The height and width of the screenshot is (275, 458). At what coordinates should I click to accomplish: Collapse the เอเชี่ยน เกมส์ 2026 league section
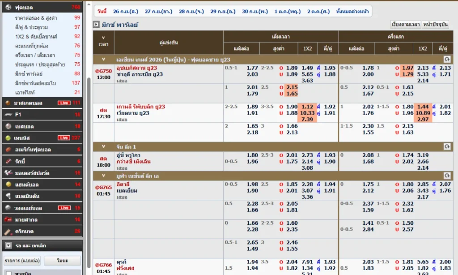coord(103,60)
